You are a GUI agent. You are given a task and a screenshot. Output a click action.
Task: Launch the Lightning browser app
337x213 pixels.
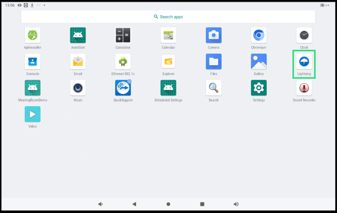coord(304,62)
